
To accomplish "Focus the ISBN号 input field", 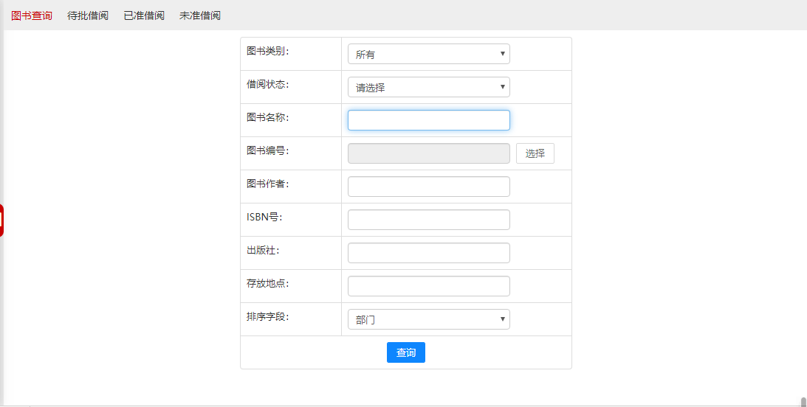I will coord(428,220).
